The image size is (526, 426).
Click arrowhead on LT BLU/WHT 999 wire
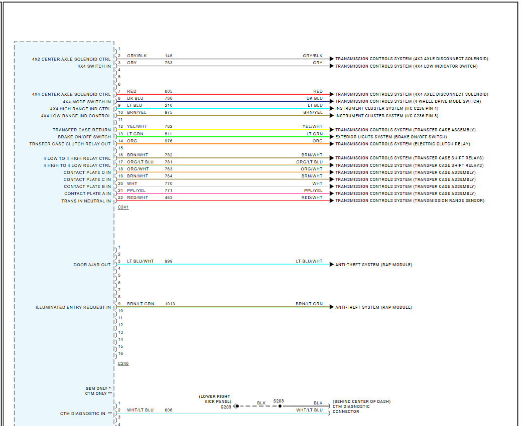331,265
